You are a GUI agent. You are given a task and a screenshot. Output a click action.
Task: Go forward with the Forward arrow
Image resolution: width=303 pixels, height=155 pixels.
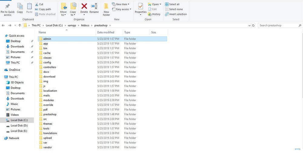click(x=10, y=25)
